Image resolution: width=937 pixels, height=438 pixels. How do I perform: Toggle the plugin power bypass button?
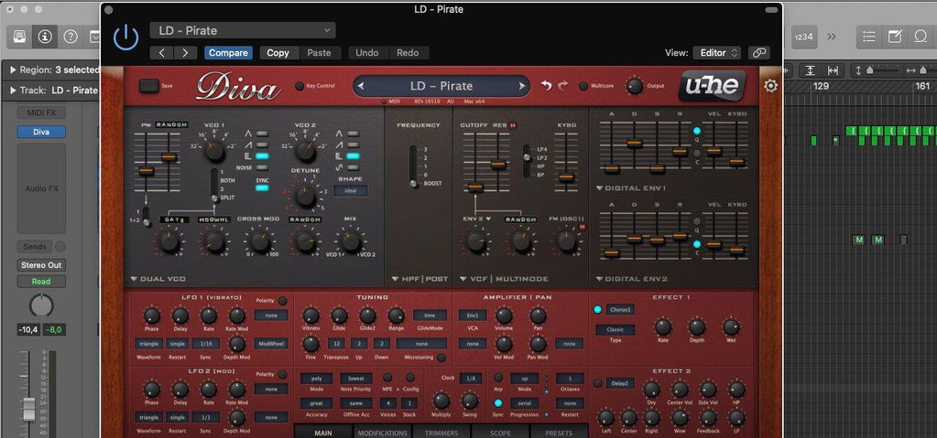tap(126, 37)
